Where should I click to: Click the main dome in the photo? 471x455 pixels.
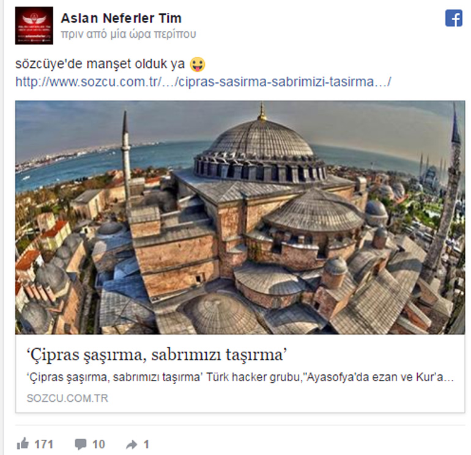261,144
